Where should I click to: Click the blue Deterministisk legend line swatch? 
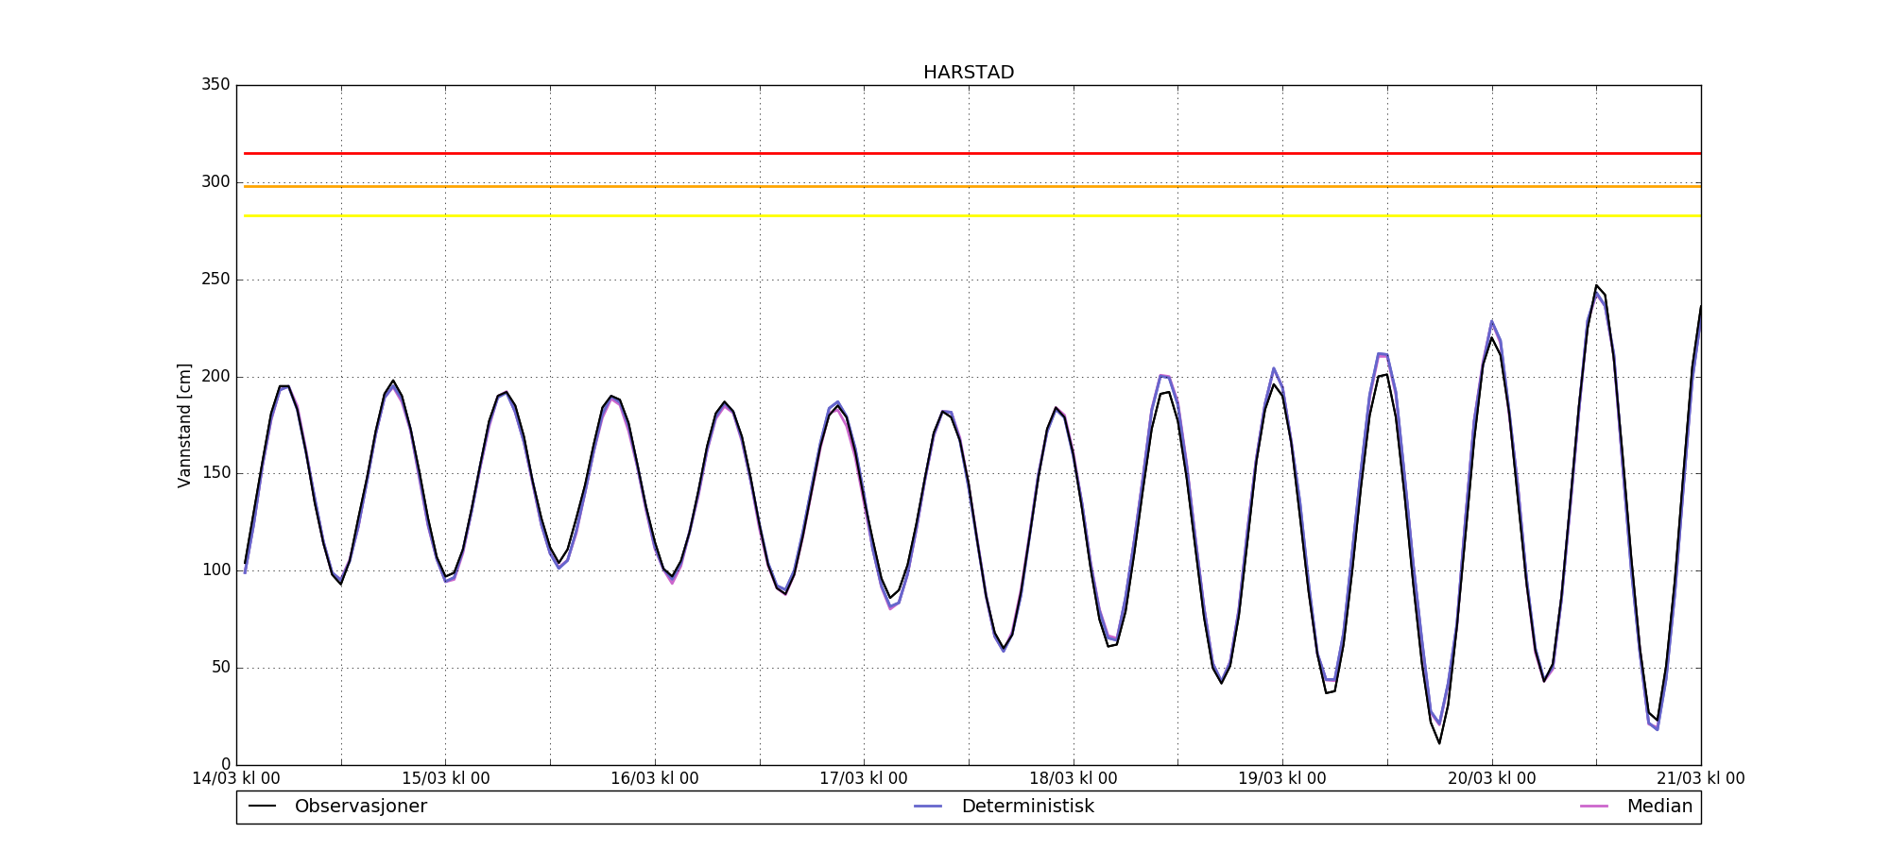click(928, 807)
